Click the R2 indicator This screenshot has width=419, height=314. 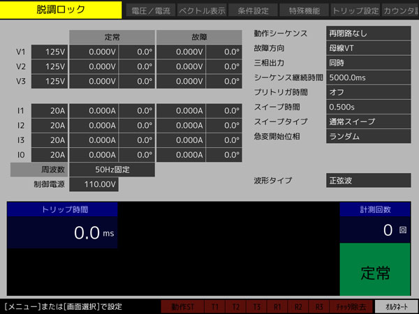[x=298, y=306]
